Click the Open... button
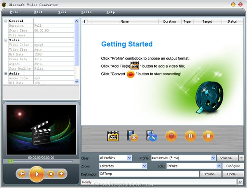Image resolution: width=247 pixels, height=188 pixels. [233, 174]
